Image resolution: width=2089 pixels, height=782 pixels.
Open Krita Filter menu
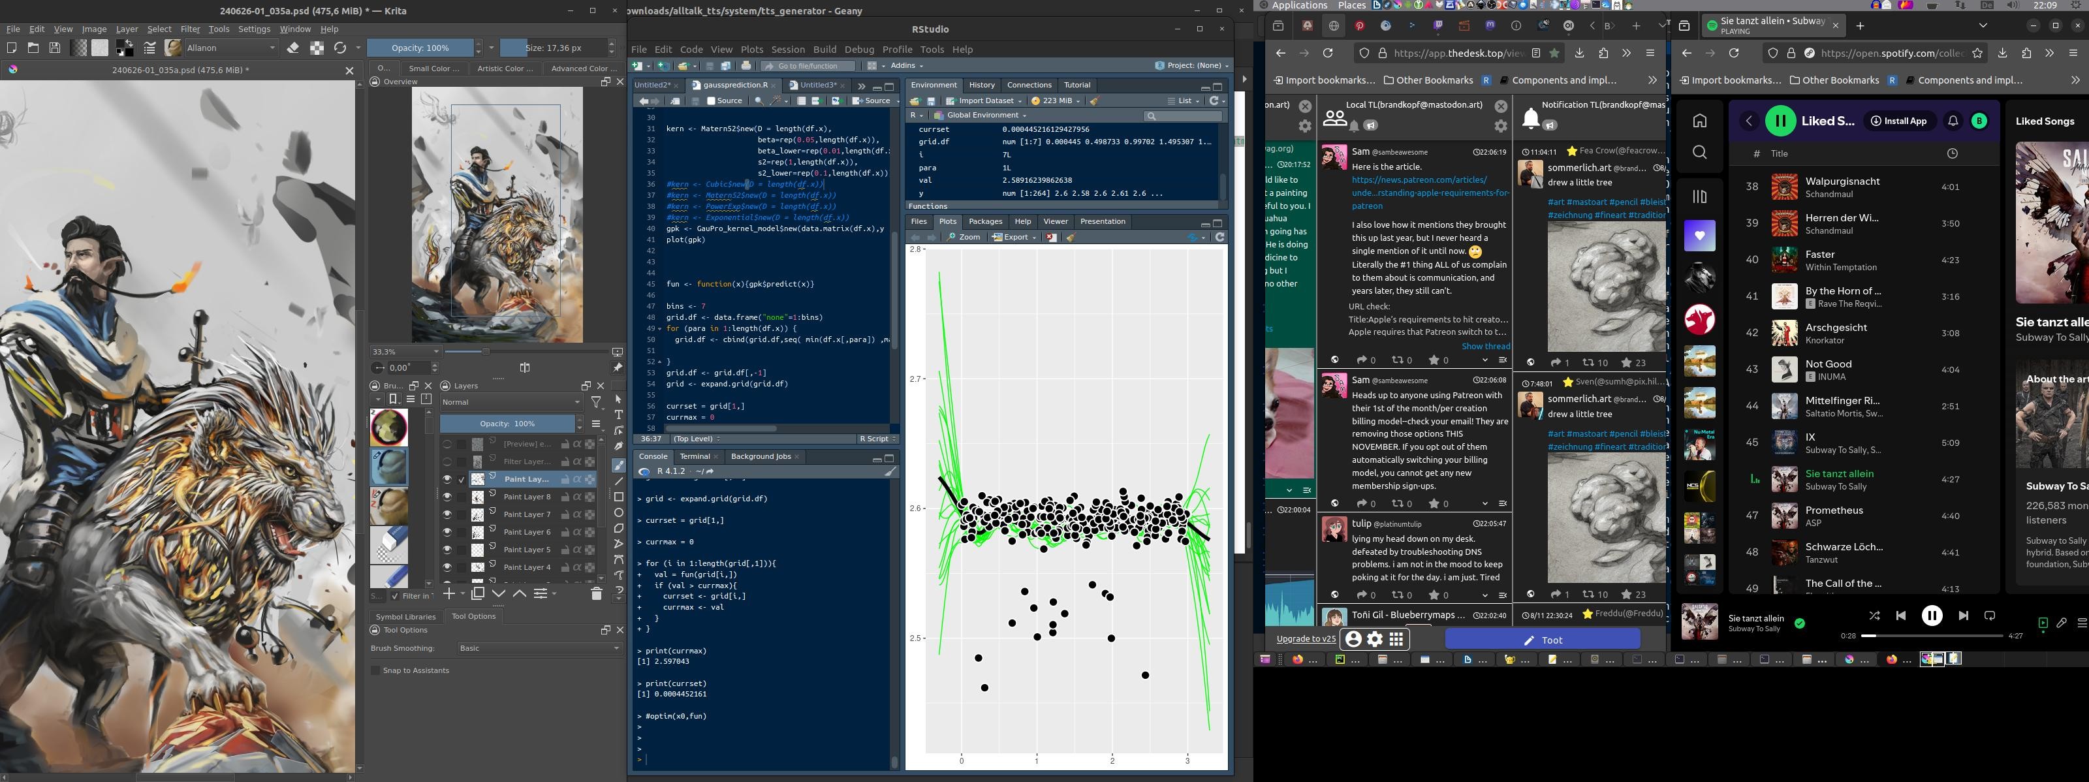pos(190,28)
